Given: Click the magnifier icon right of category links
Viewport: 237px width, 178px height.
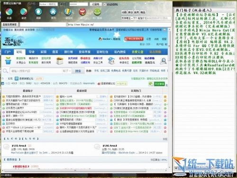Looking at the screenshot, I should pyautogui.click(x=164, y=61).
